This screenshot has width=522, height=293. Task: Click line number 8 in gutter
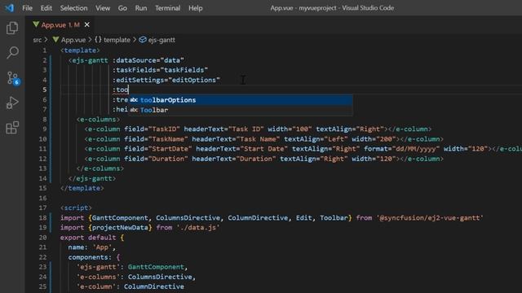coord(45,120)
